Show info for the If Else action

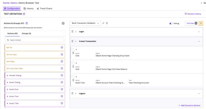tap(62, 62)
